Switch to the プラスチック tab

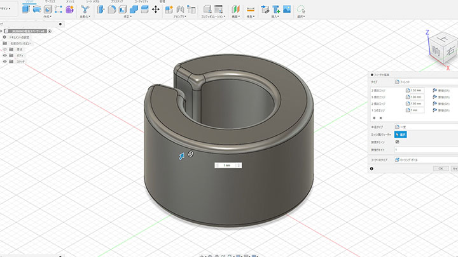(117, 1)
